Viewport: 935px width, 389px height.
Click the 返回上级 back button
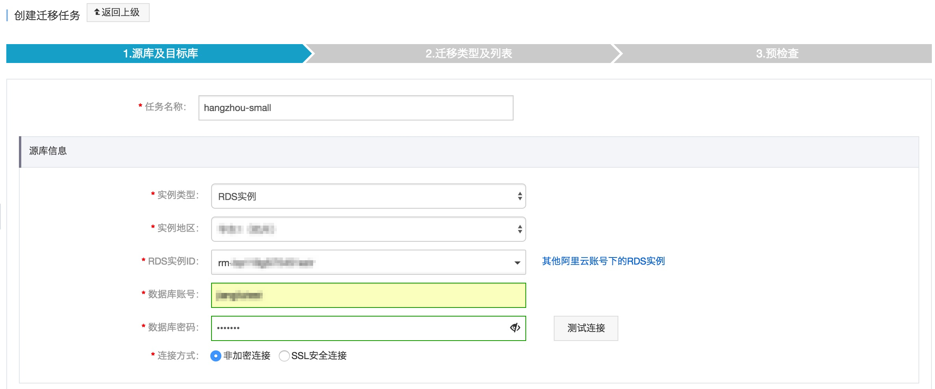click(x=118, y=13)
